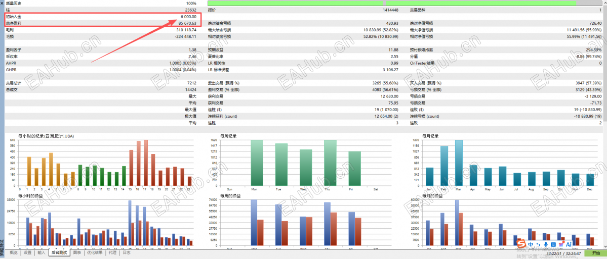Open the 优化结果 tab
This screenshot has width=607, height=259.
tap(95, 253)
